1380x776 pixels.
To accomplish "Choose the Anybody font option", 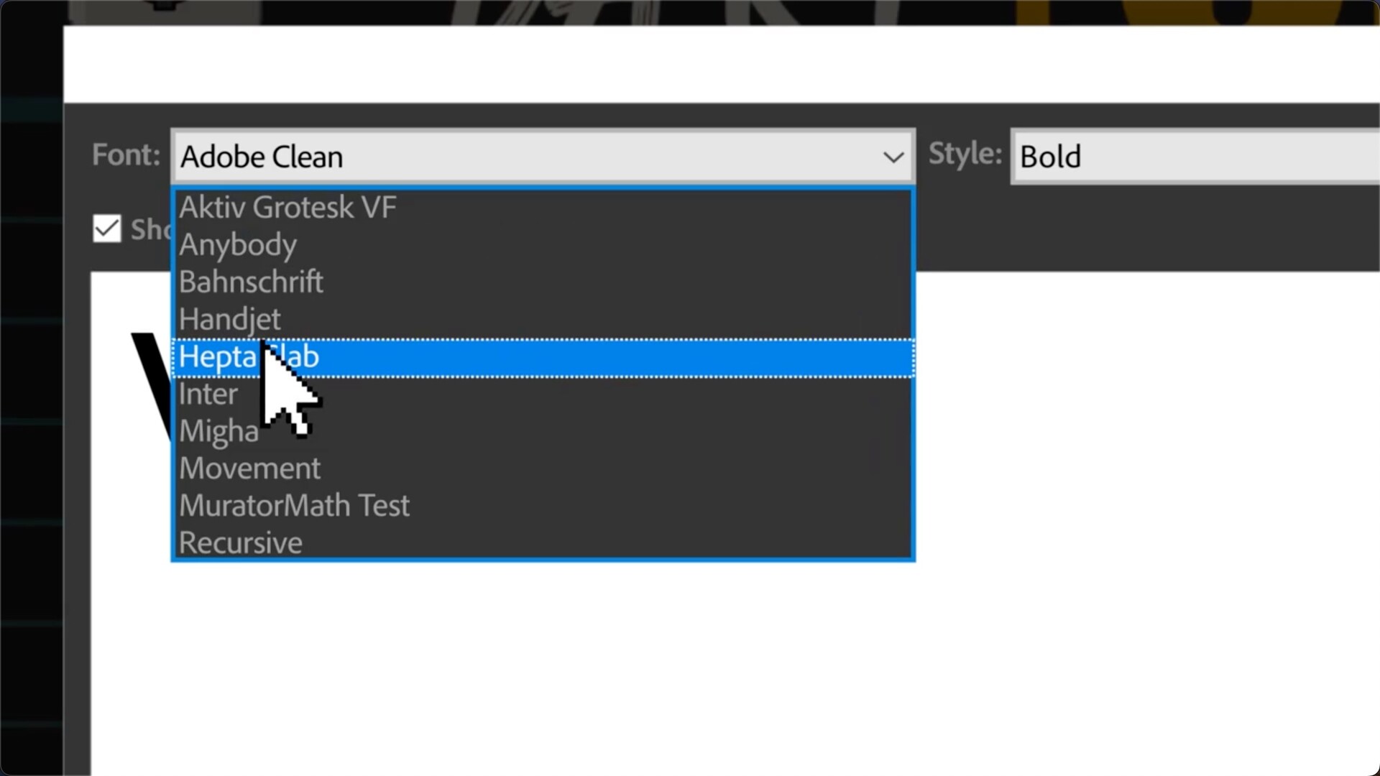I will coord(238,245).
